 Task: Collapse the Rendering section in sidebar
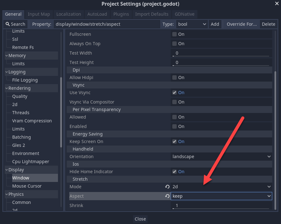[7, 88]
